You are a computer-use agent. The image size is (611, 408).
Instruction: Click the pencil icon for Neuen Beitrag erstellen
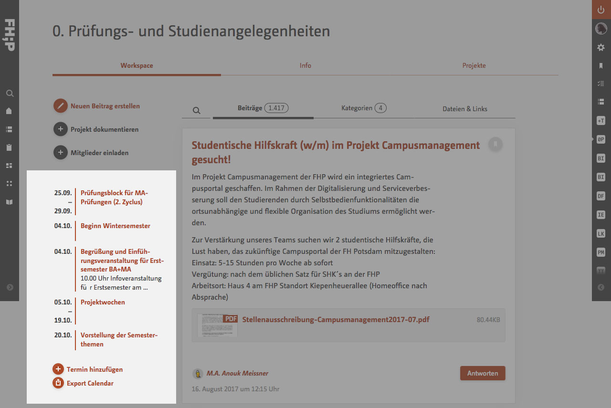[60, 106]
